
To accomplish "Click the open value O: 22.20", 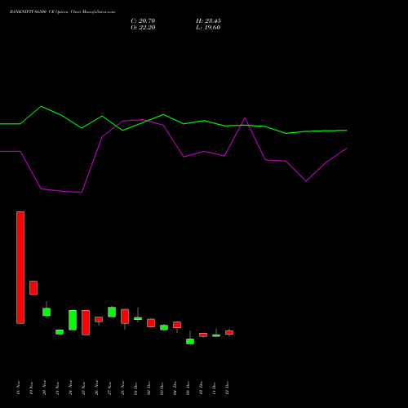I will [143, 28].
